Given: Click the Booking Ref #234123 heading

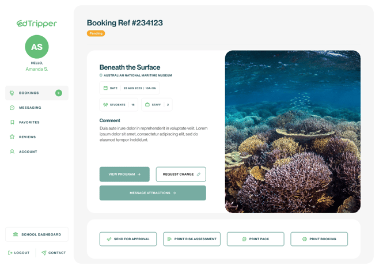Looking at the screenshot, I should (x=125, y=22).
